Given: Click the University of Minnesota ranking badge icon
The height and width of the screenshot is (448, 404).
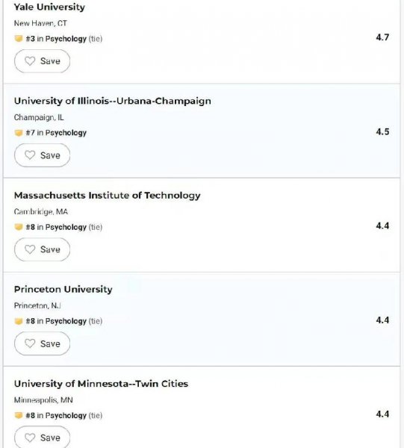Looking at the screenshot, I should [x=19, y=415].
